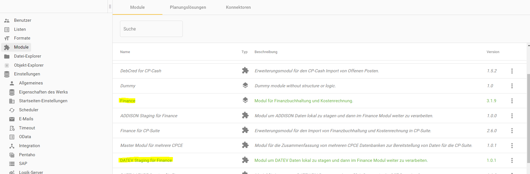This screenshot has height=174, width=530.
Task: Open three-dot menu for Dummy module
Action: point(512,86)
